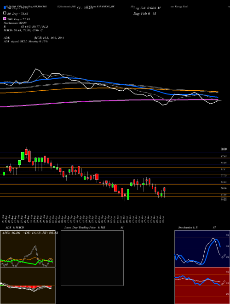Select the '200 Day - 71.18' legend text

tap(18, 19)
